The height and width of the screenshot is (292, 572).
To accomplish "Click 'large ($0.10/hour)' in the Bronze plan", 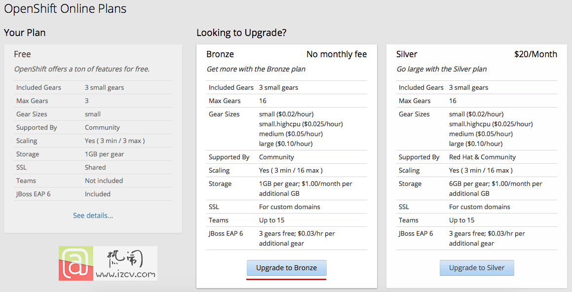I will [286, 144].
